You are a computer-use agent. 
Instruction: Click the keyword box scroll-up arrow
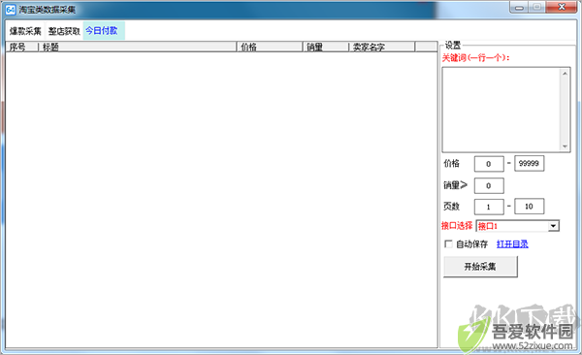click(x=565, y=74)
